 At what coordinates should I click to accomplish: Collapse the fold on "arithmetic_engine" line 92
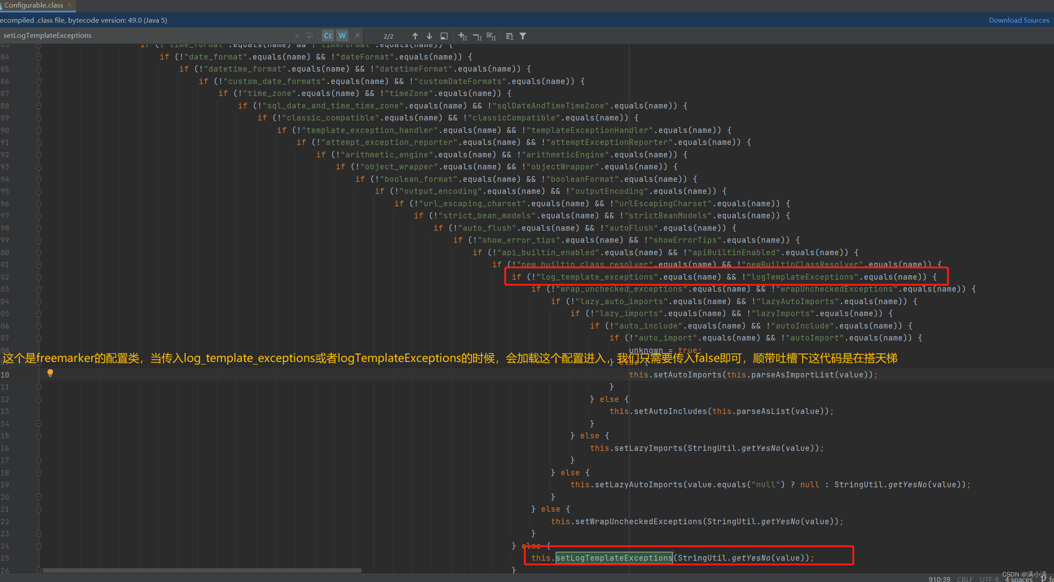[39, 155]
